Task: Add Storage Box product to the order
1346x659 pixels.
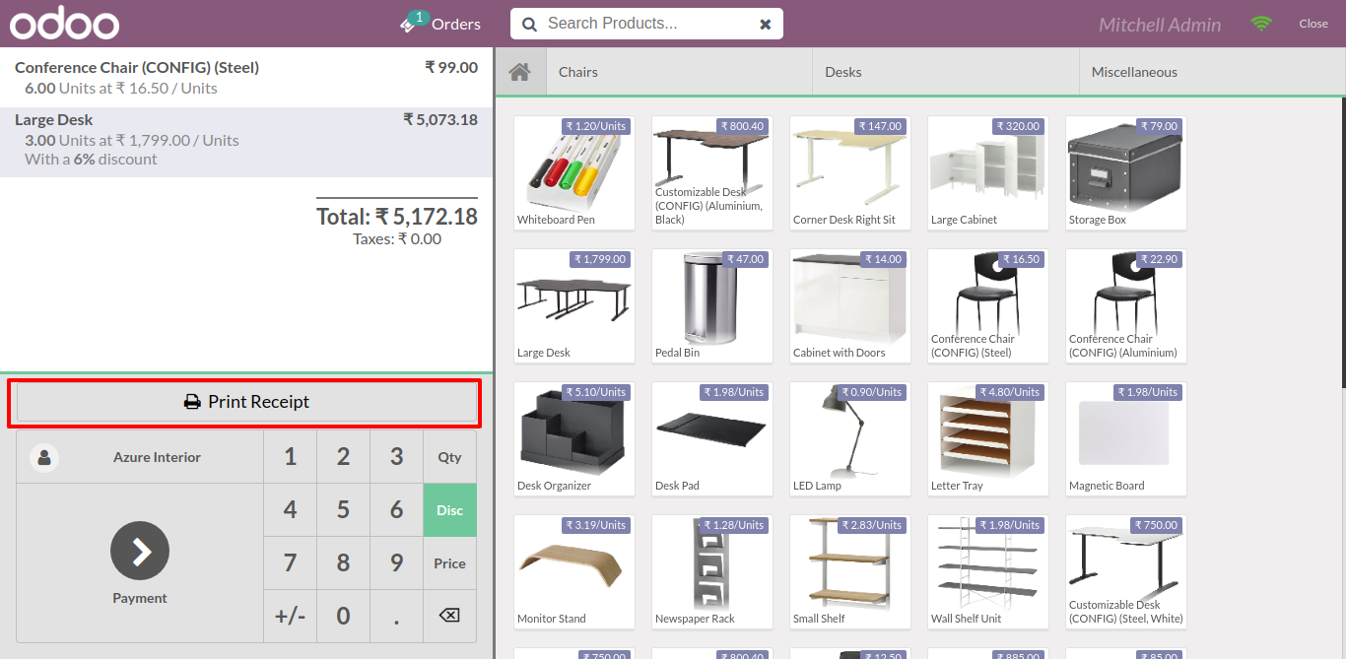Action: coord(1126,173)
